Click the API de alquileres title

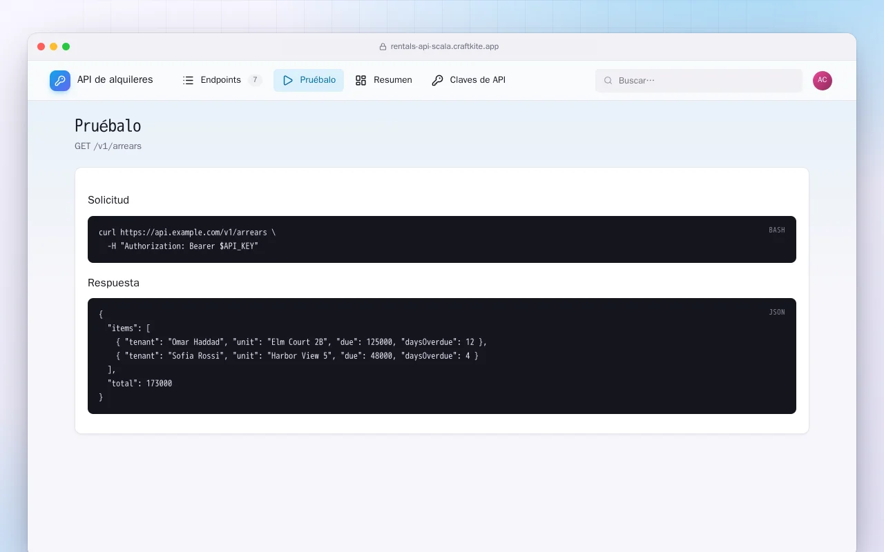tap(115, 80)
